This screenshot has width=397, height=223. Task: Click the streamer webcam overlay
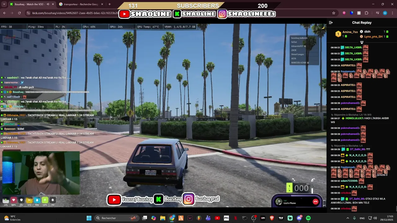41,173
